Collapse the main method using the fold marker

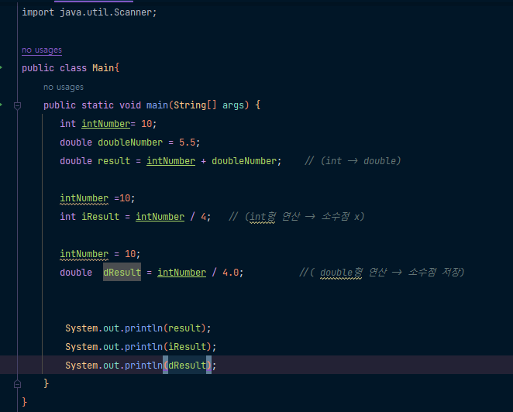pos(17,105)
